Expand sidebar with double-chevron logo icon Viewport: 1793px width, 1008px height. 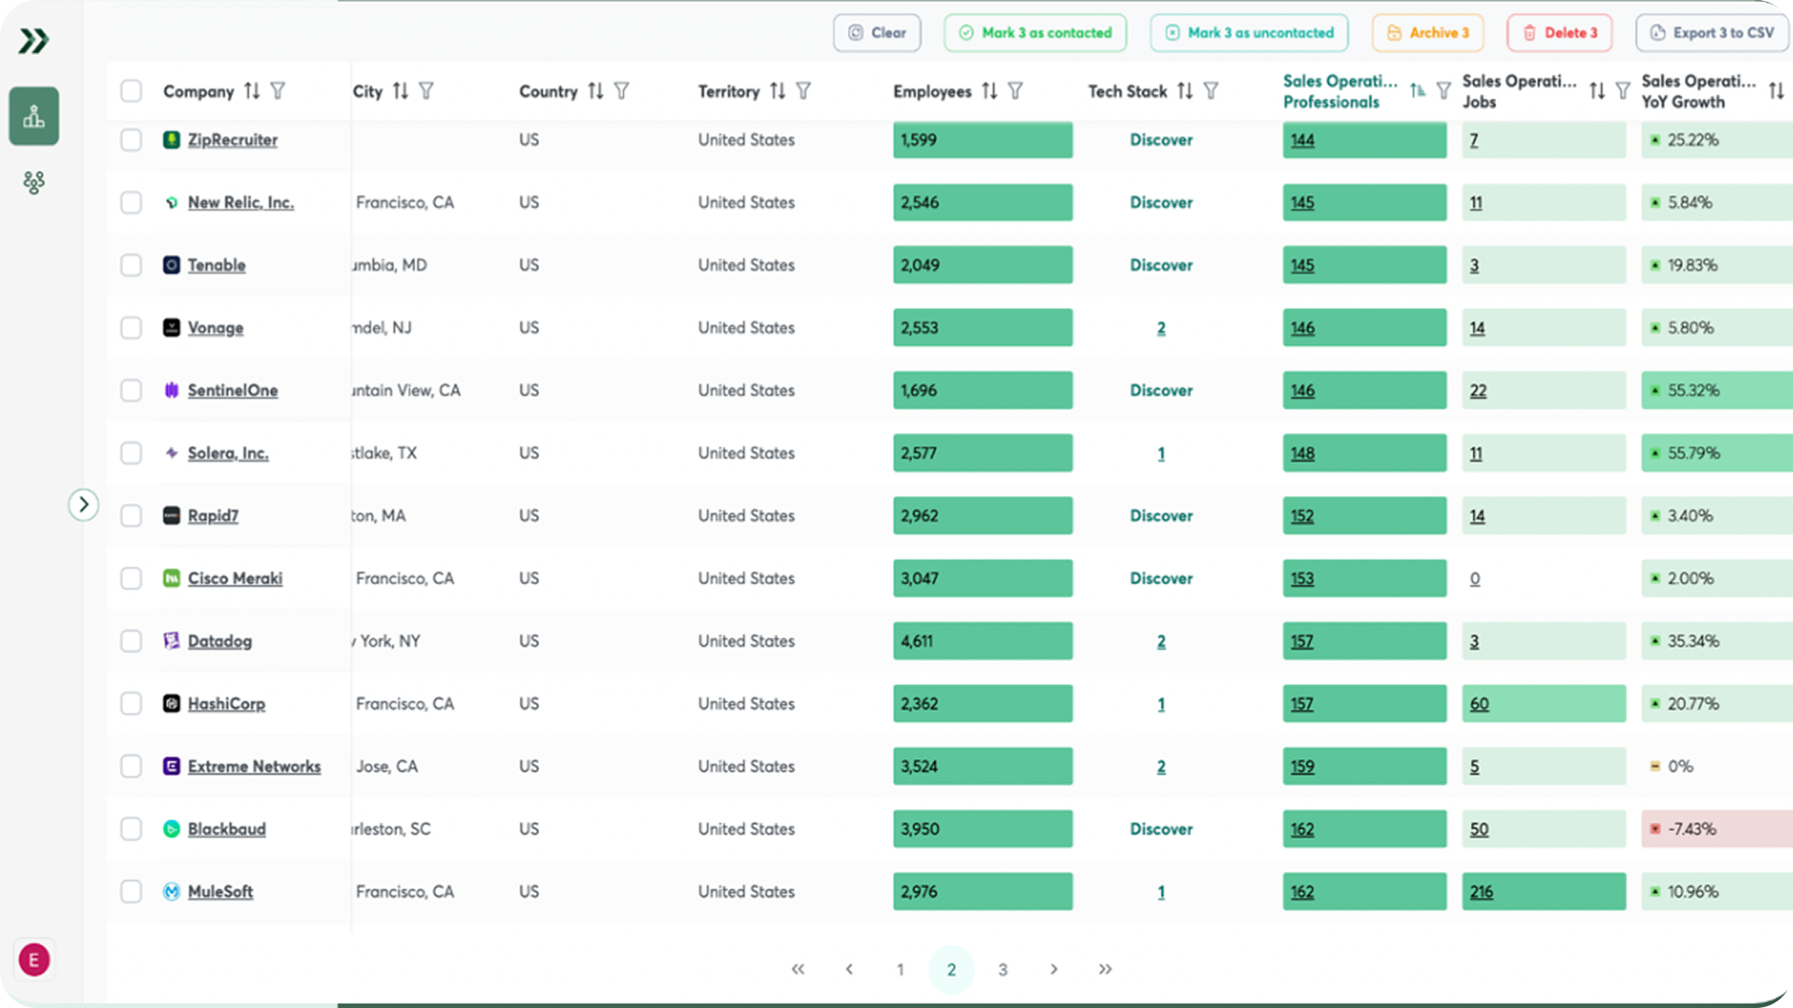[34, 40]
